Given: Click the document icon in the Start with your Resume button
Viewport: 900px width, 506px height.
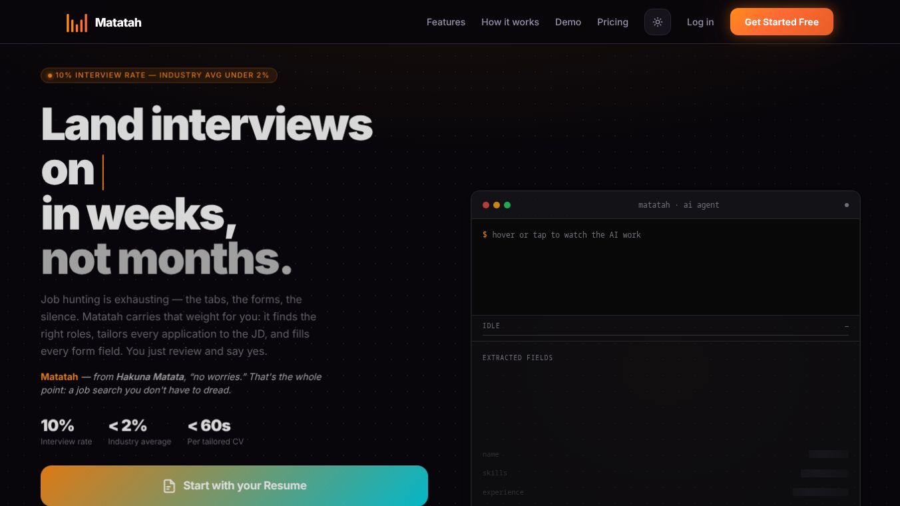Looking at the screenshot, I should click(169, 486).
